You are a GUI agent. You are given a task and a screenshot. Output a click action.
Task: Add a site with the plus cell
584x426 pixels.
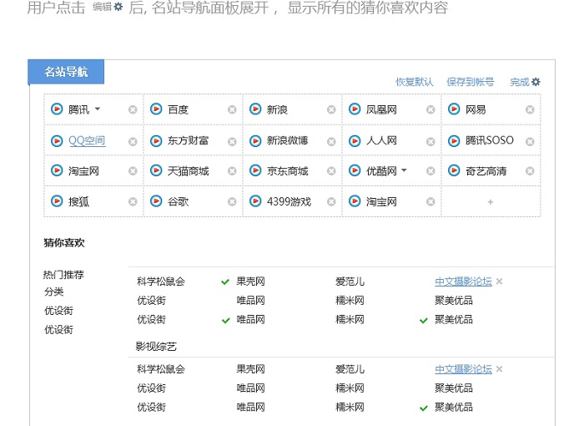pyautogui.click(x=491, y=202)
